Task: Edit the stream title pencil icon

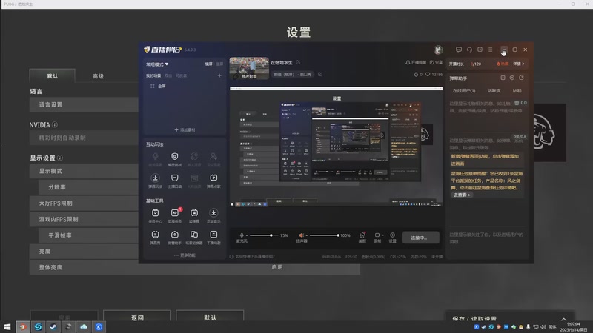Action: pos(298,62)
